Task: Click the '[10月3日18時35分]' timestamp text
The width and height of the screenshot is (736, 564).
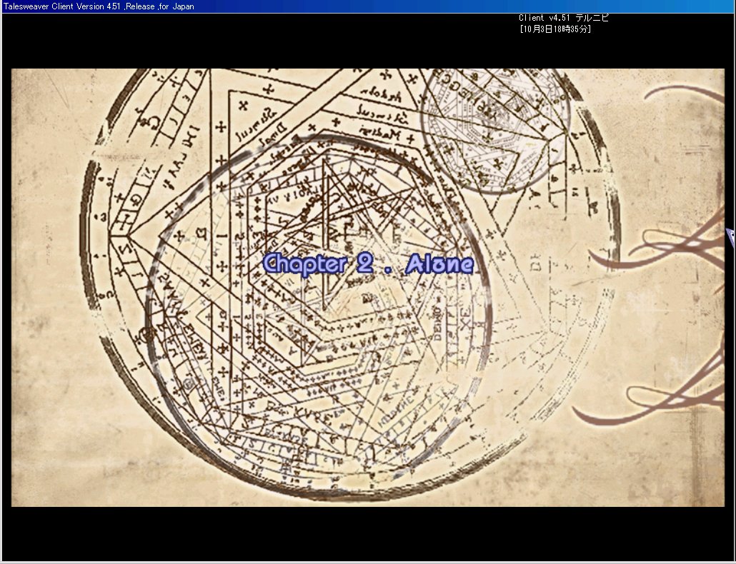Action: pos(555,29)
